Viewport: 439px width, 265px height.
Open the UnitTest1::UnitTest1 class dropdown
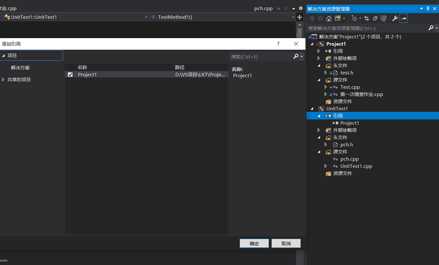[x=146, y=17]
